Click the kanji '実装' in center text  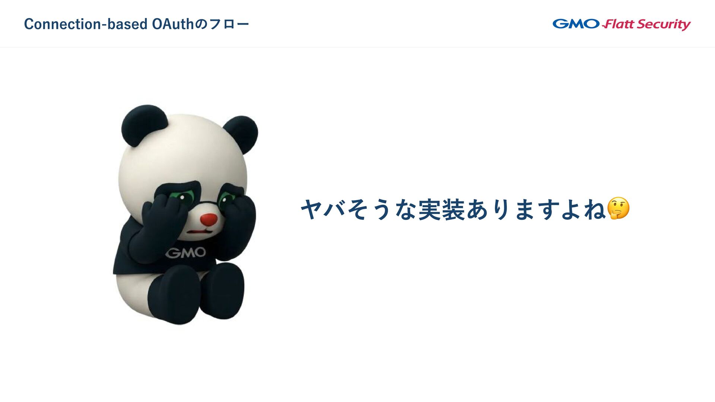(x=442, y=210)
